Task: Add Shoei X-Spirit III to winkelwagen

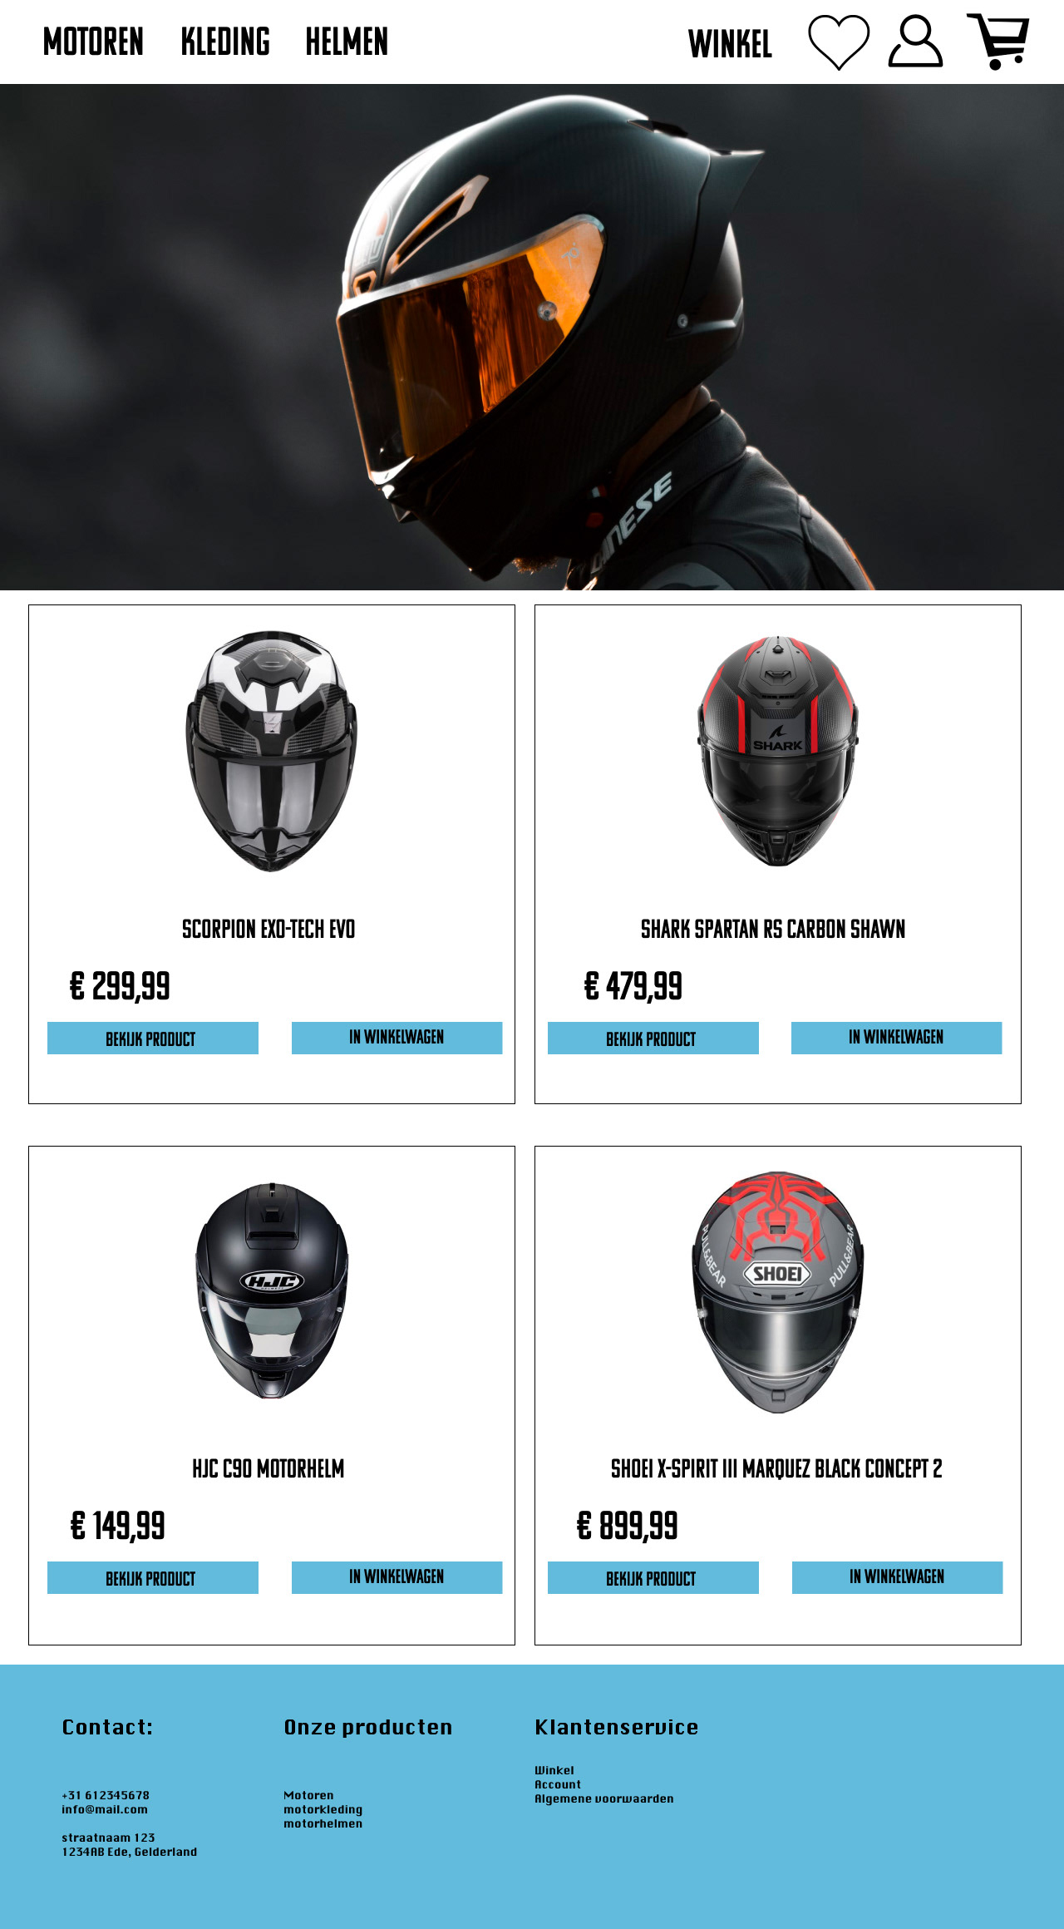Action: pos(897,1577)
